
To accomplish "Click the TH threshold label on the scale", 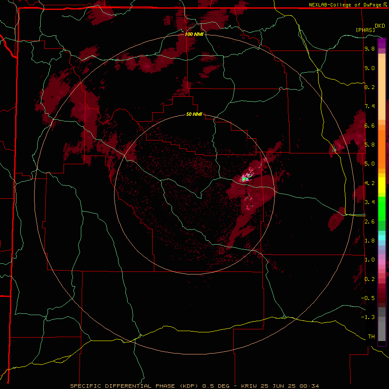I will point(371,337).
